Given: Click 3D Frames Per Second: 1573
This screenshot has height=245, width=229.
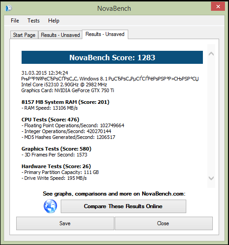Looking at the screenshot, I should tap(54, 155).
